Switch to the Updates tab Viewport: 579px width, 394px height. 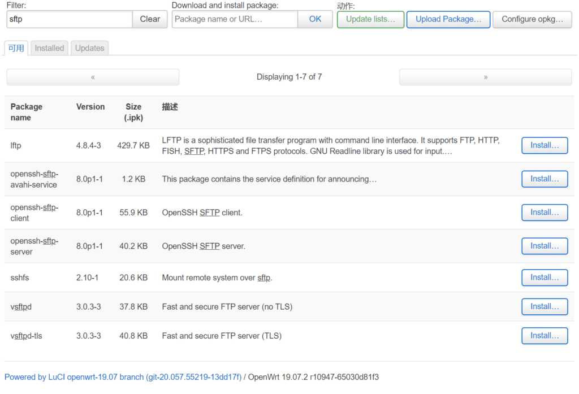(89, 48)
